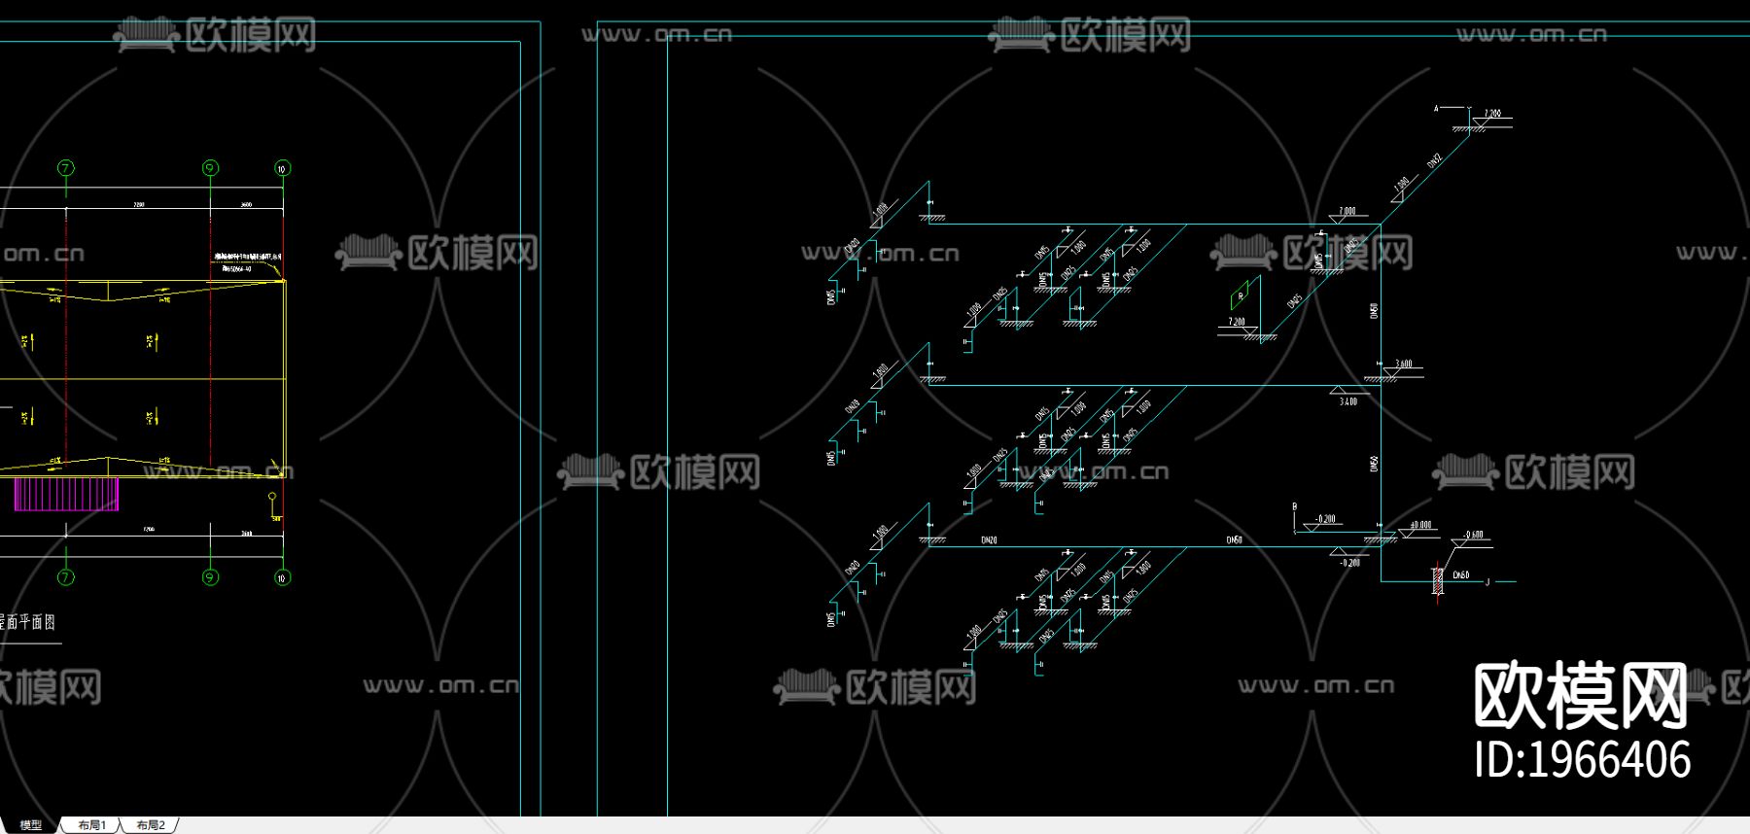The height and width of the screenshot is (834, 1750).
Task: Switch to the 模型 tab
Action: [x=31, y=825]
